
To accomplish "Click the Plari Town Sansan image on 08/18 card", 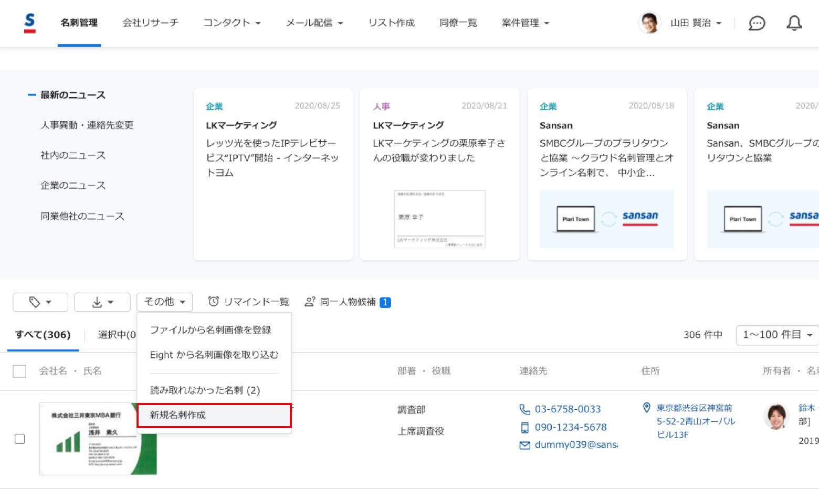I will pos(607,219).
